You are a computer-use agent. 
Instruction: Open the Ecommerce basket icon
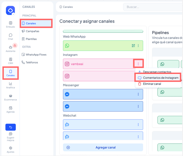(x=11, y=97)
